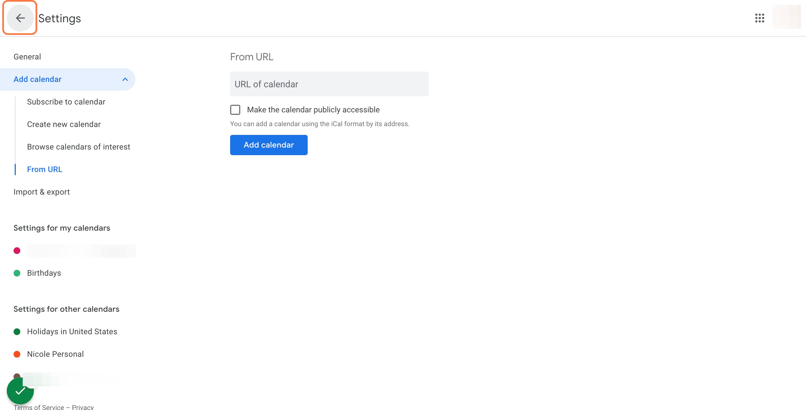Image resolution: width=806 pixels, height=410 pixels.
Task: Click the green checkmark floating button
Action: [20, 391]
